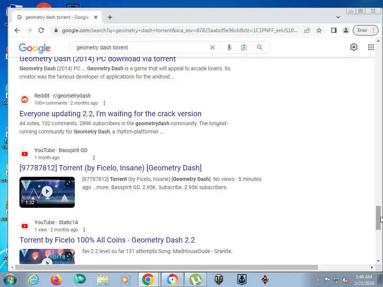
Task: View site info via the padlock icon
Action: point(56,30)
